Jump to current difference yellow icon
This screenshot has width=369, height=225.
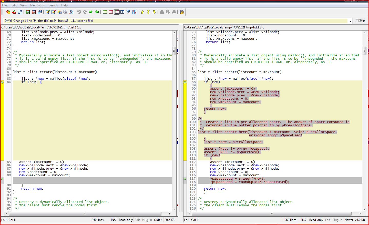click(148, 12)
